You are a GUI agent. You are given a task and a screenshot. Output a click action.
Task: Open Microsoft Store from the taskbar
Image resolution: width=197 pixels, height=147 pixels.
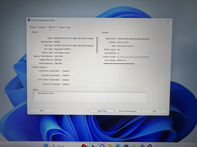(x=126, y=146)
